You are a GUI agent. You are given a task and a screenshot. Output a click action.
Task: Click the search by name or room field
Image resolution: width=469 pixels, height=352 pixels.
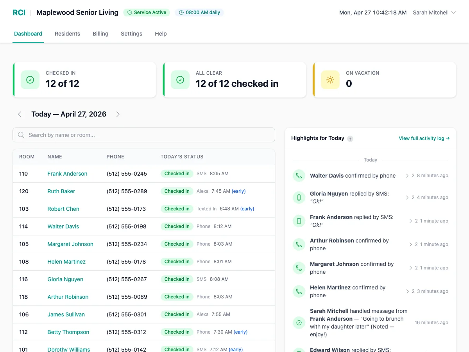(144, 135)
